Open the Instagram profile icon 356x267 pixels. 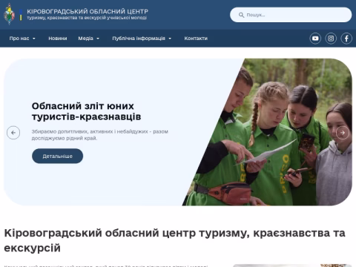click(x=331, y=39)
